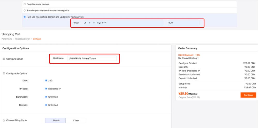The image size is (261, 128).
Task: Switch billing cycle to 1 Month
Action: coord(55,121)
